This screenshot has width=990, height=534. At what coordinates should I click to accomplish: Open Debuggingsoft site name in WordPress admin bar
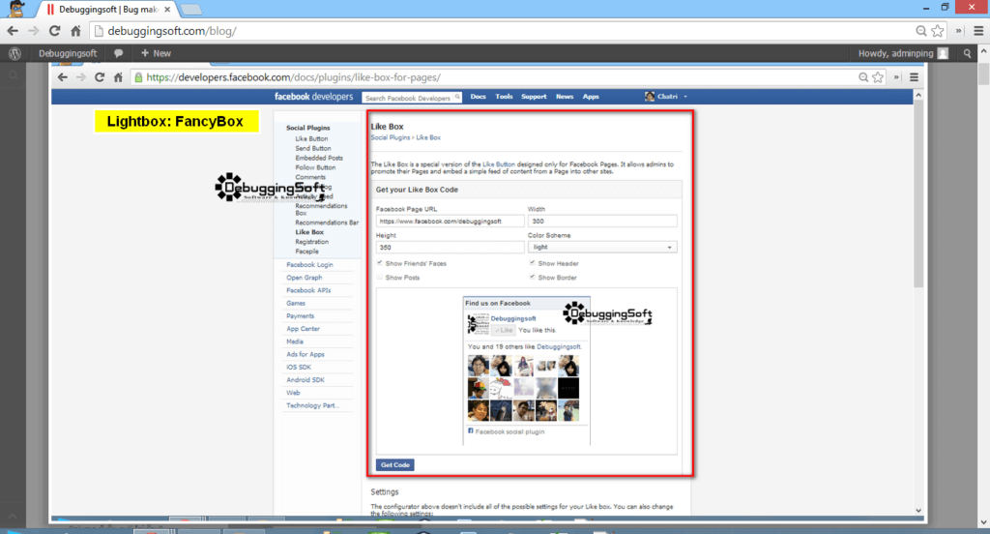click(68, 54)
